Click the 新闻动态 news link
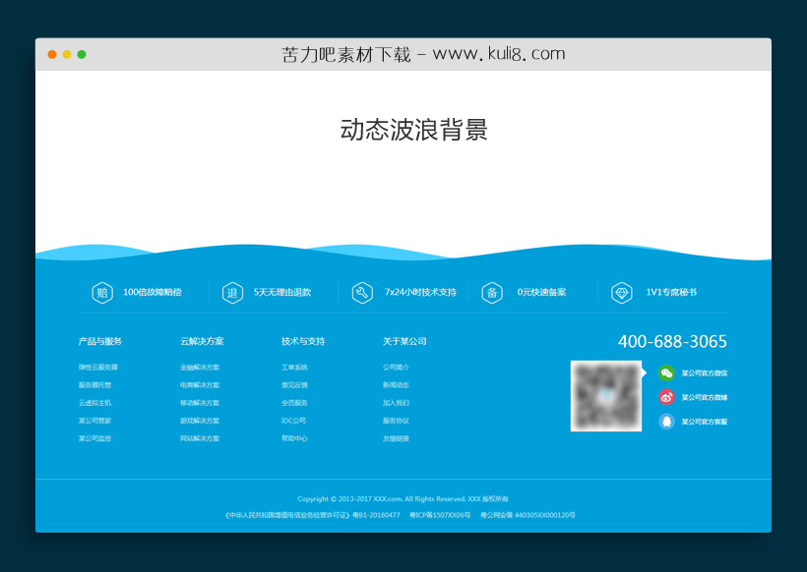The width and height of the screenshot is (807, 572). point(398,384)
